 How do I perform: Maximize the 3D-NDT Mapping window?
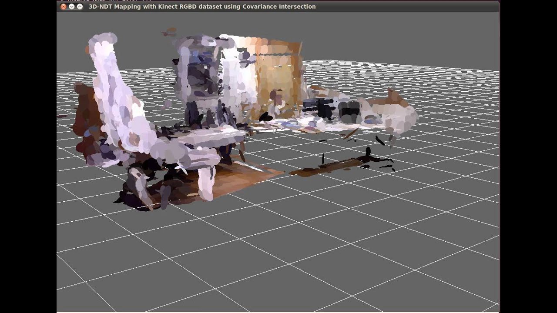(80, 7)
